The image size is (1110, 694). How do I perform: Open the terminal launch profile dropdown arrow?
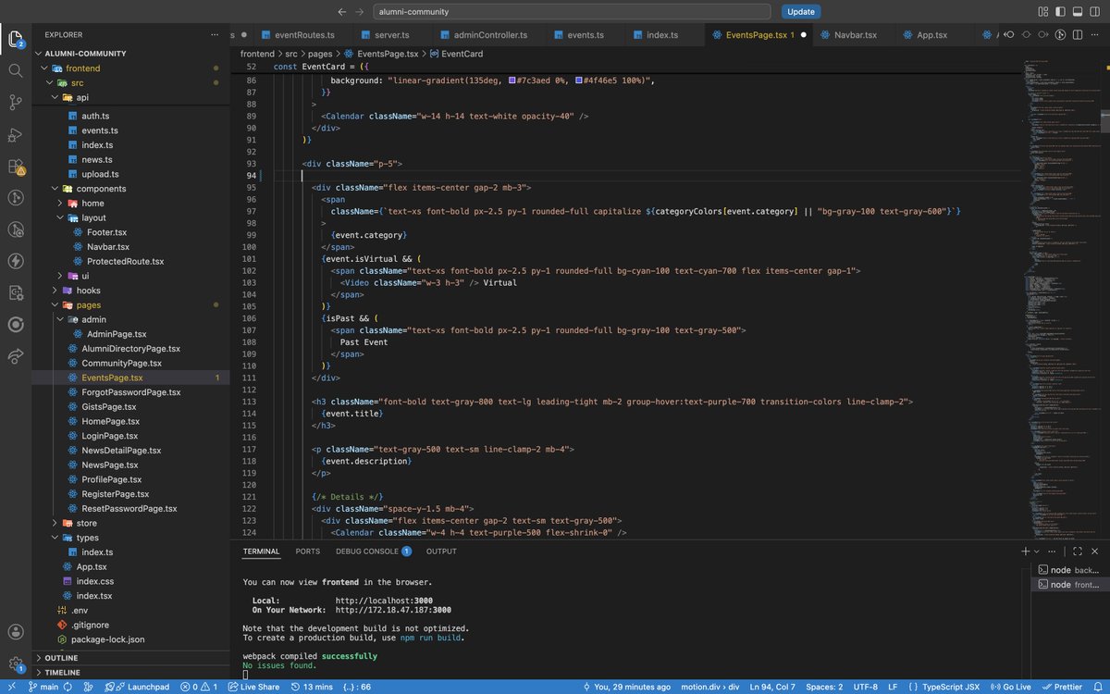[x=1036, y=551]
